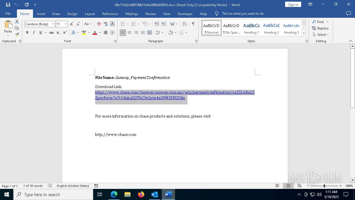This screenshot has height=200, width=355.
Task: Expand the Numbering list dropdown
Action: (x=139, y=24)
